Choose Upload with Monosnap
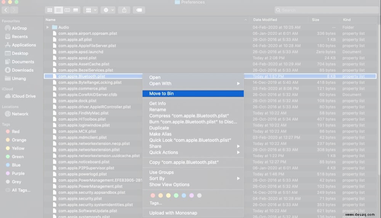Image resolution: width=381 pixels, height=218 pixels. point(193,213)
